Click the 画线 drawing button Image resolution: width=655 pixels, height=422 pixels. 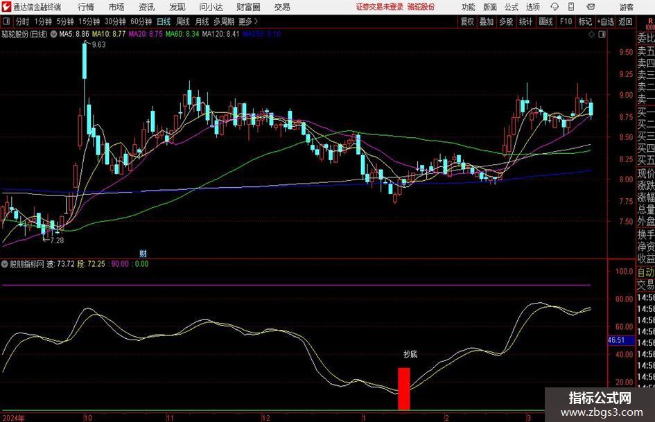point(545,21)
